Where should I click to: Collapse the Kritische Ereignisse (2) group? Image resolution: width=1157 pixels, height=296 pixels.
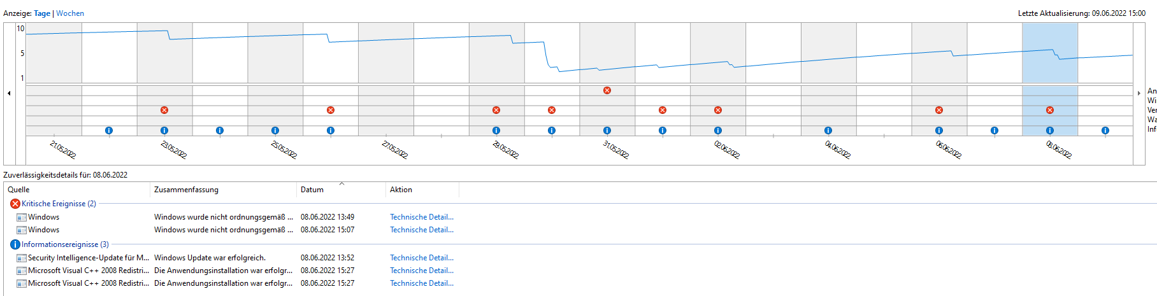[x=59, y=204]
